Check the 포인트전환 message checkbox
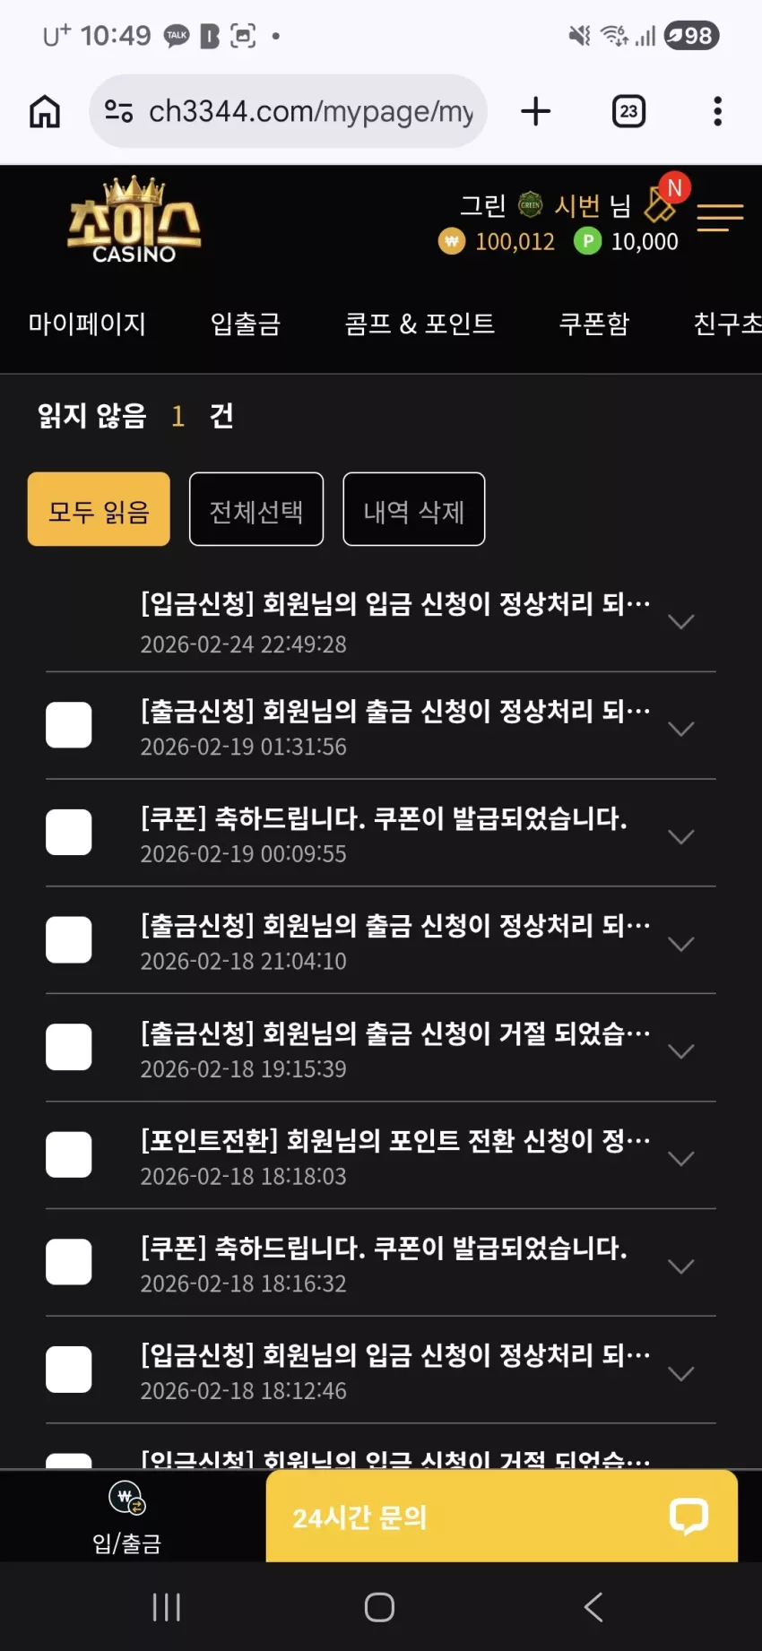 68,1154
